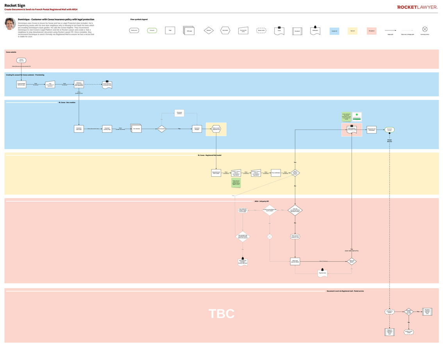Click the Summing junction icon in the legend

pyautogui.click(x=425, y=29)
